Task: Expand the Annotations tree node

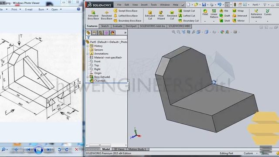Action: [x=88, y=54]
